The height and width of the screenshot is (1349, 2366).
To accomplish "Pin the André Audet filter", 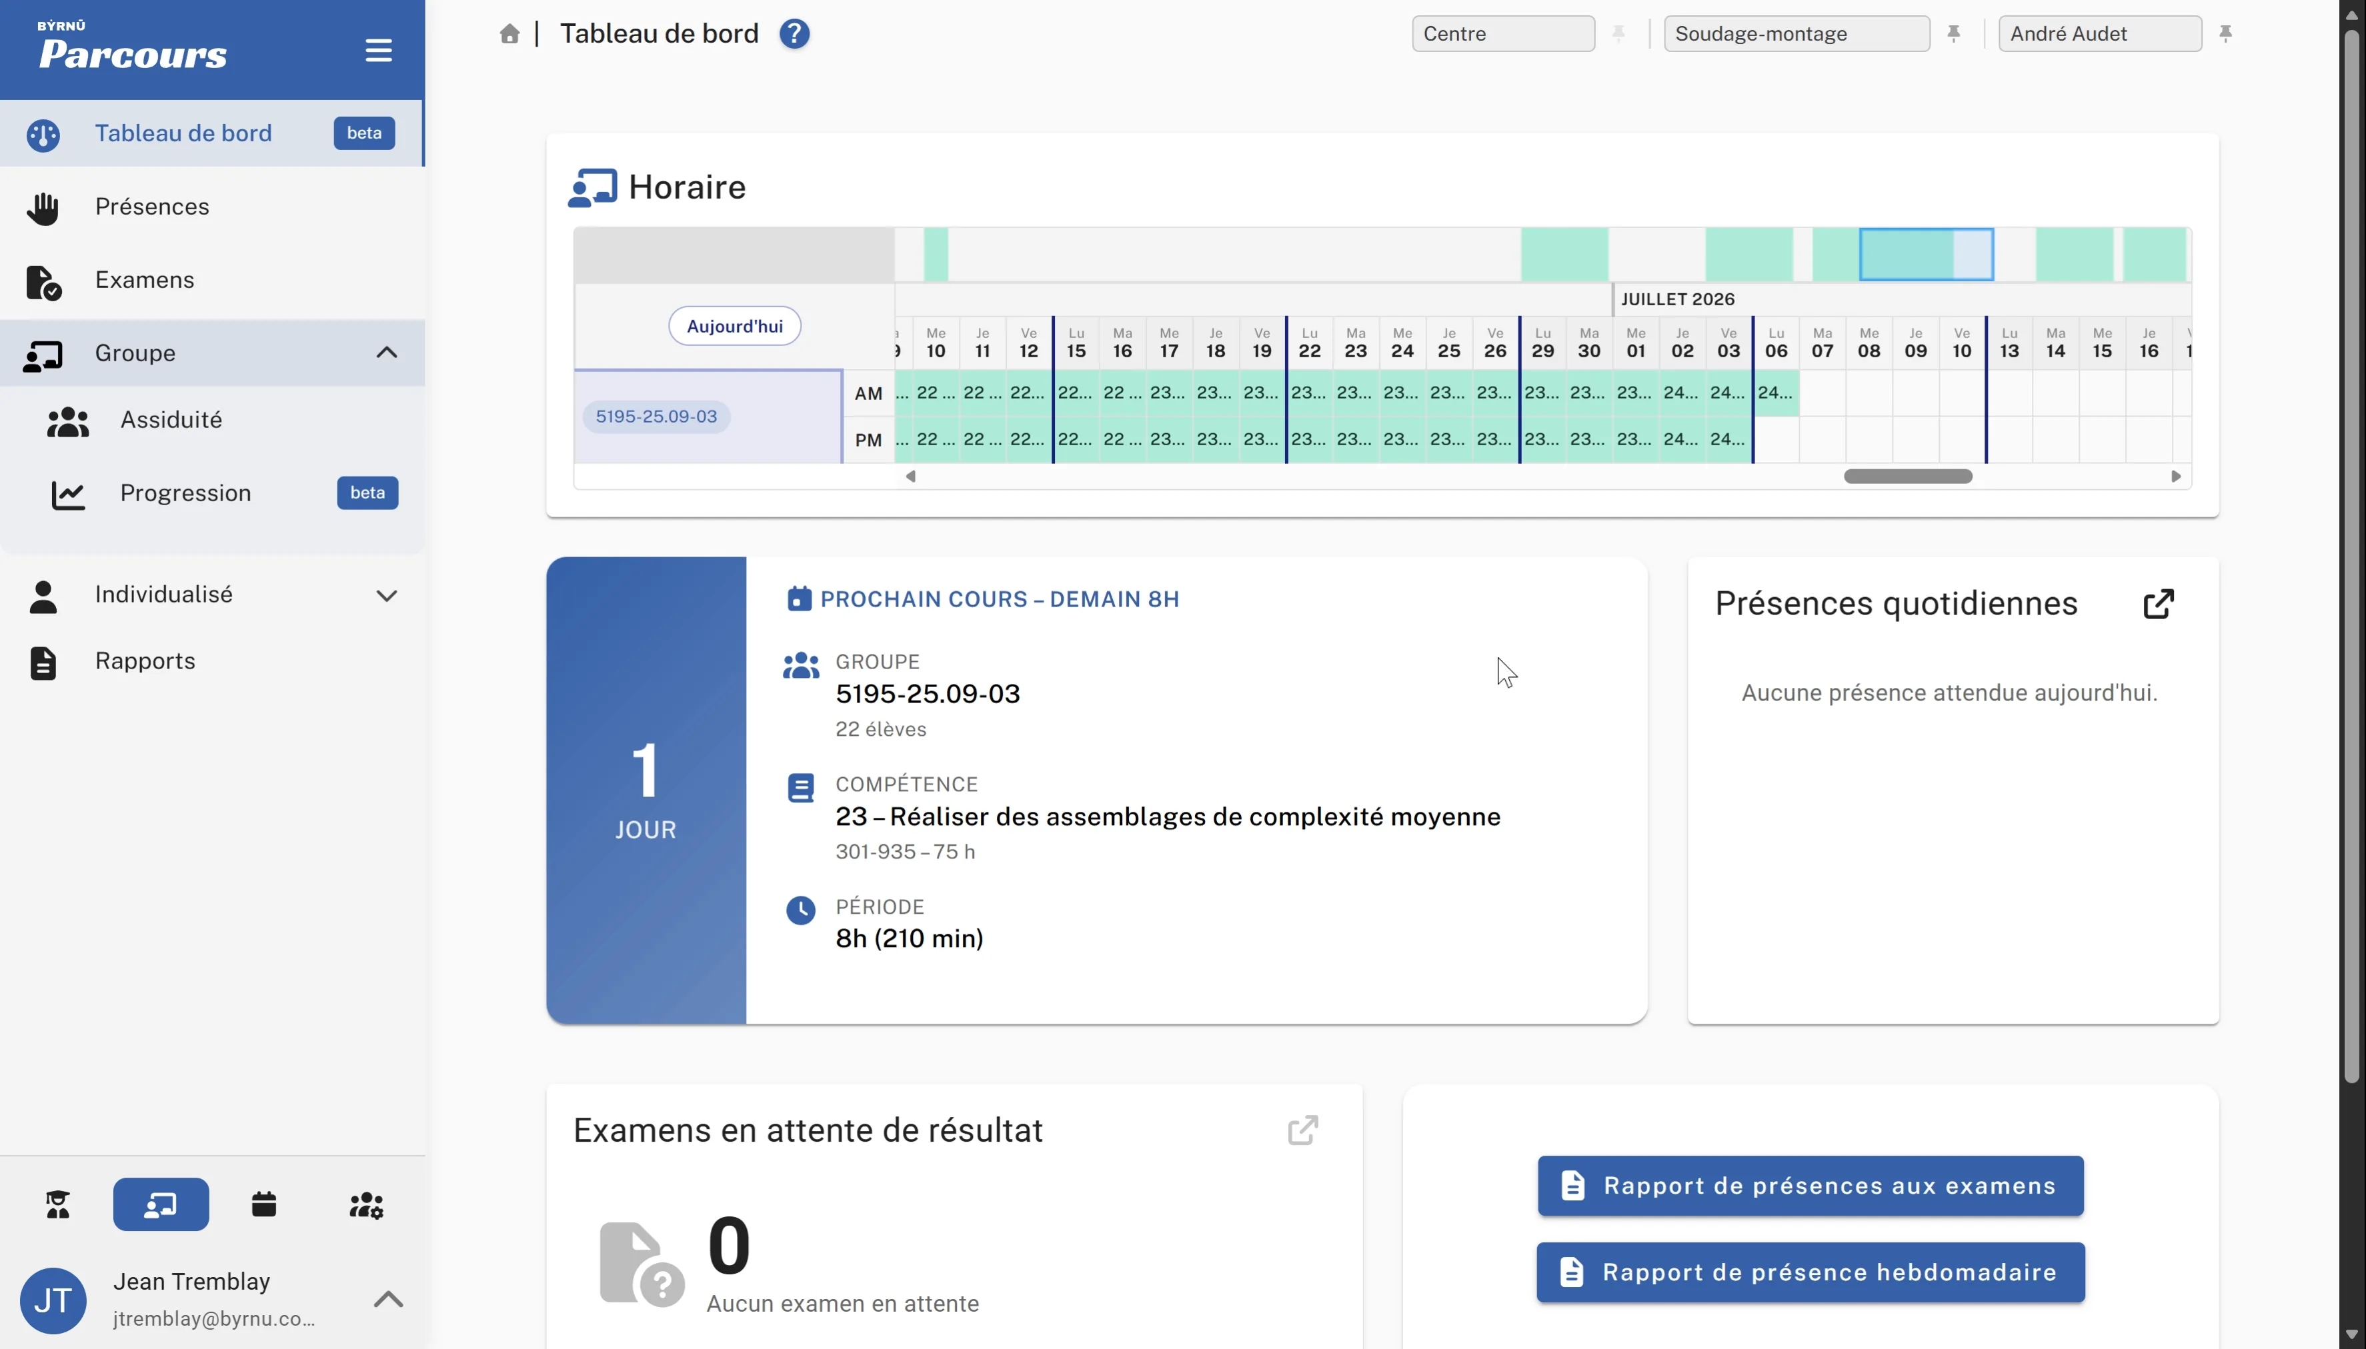I will point(2225,34).
